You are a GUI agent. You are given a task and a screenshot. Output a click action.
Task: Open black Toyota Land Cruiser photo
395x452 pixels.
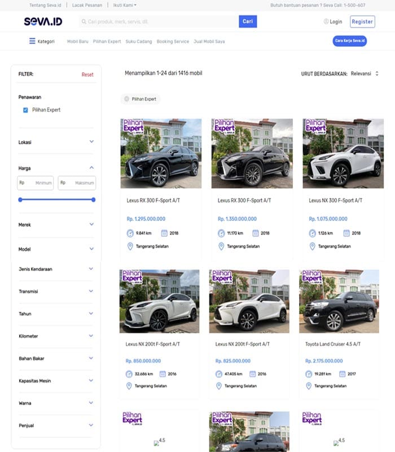coord(339,301)
